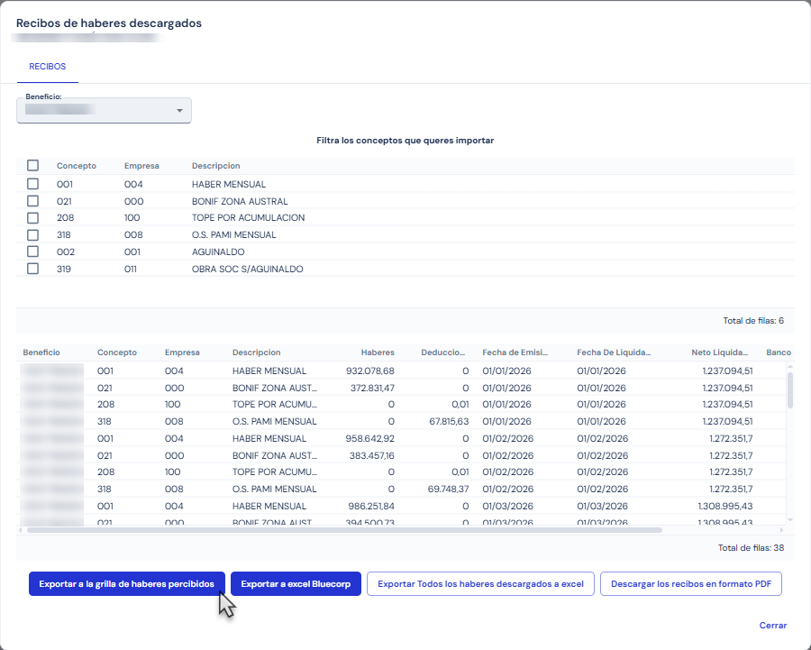Click Exportar a excel Bluecorp button

(x=296, y=584)
